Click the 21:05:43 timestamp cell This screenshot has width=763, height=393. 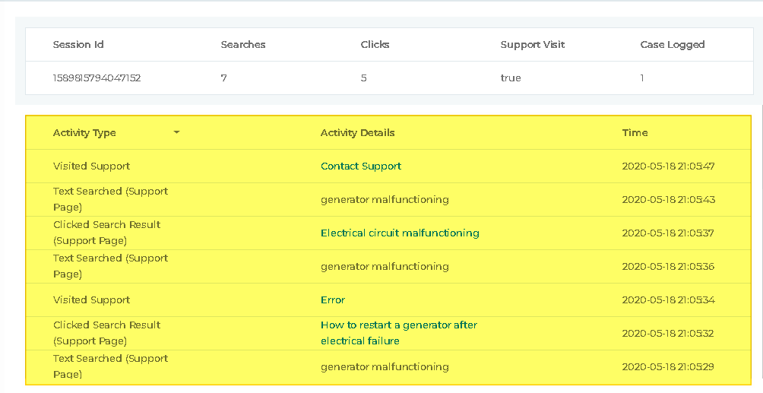(x=668, y=199)
